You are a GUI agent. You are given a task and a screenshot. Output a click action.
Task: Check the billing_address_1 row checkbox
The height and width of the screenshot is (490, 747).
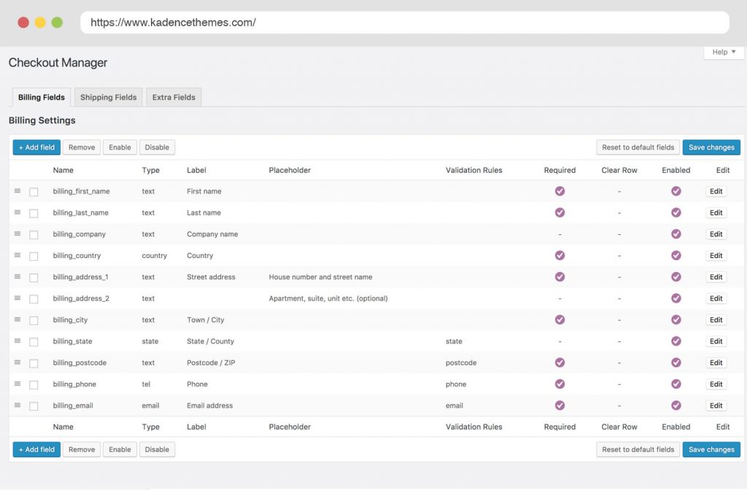[x=34, y=278]
